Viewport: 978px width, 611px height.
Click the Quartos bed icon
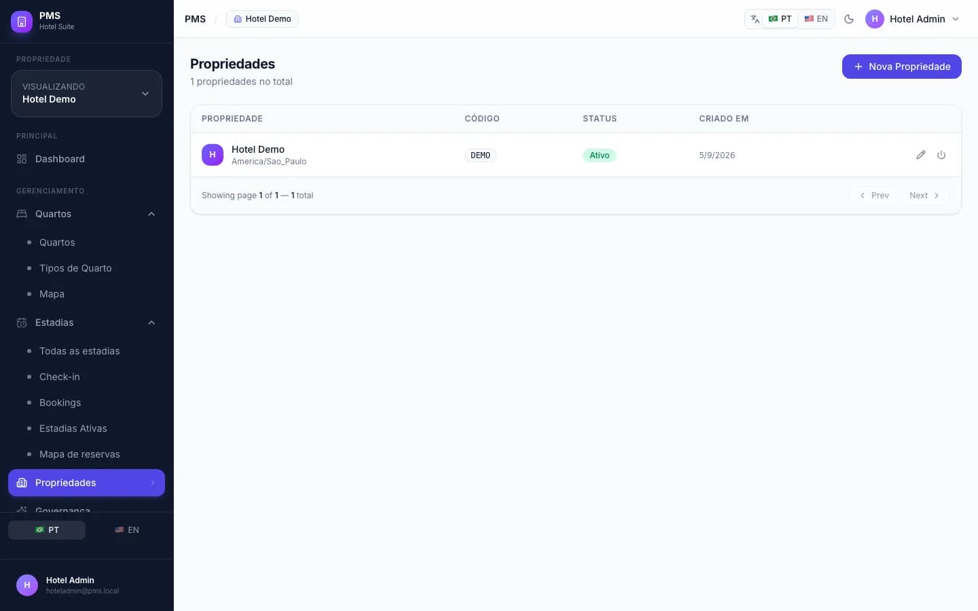pos(22,214)
